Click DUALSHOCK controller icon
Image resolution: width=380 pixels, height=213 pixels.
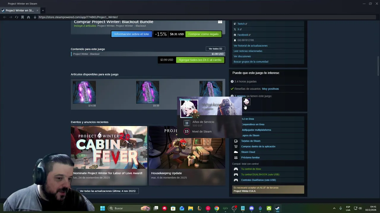click(236, 175)
